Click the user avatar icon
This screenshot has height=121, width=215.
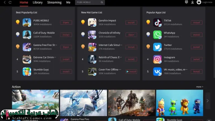(199, 2)
